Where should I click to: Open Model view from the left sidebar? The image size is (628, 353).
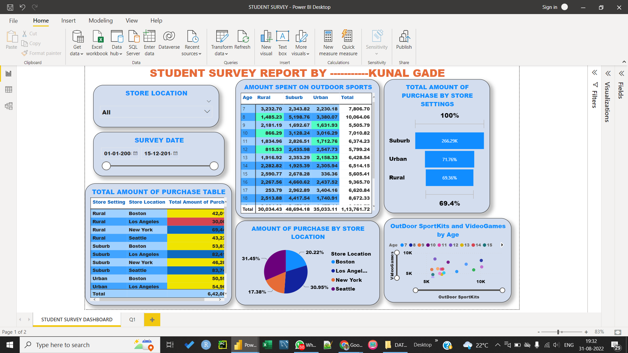9,106
